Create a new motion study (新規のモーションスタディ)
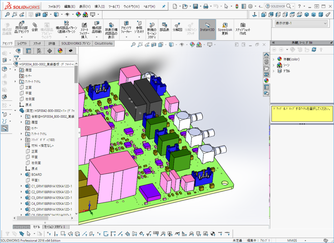The height and width of the screenshot is (243, 334). coord(152,30)
